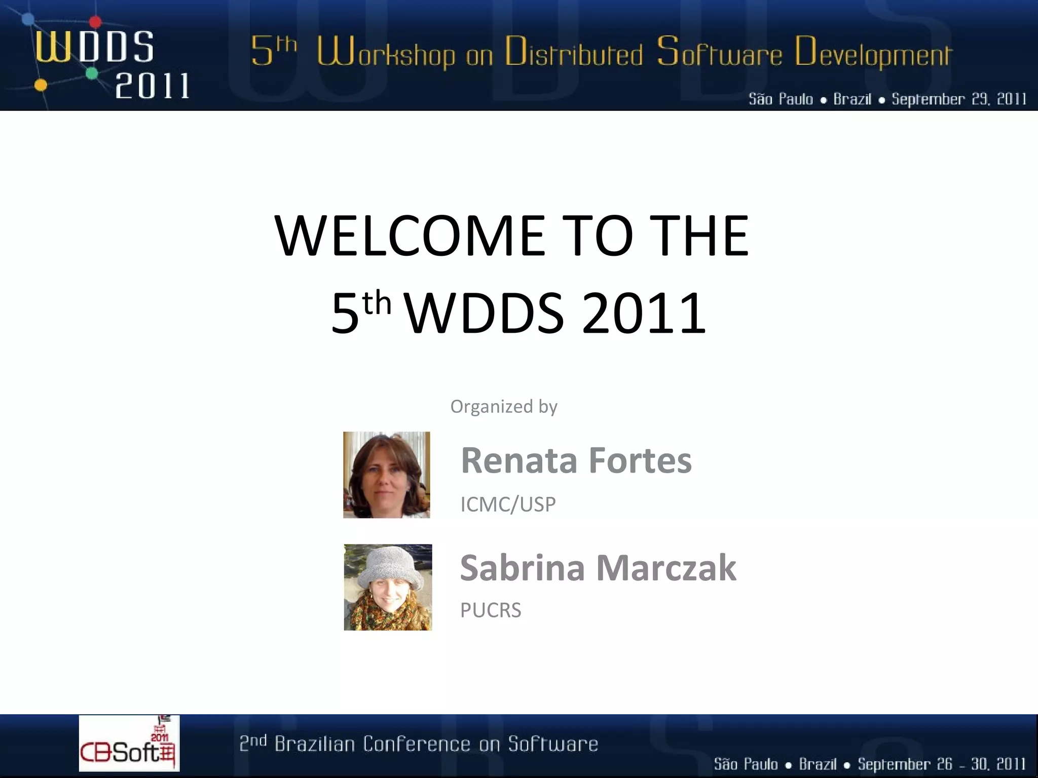1038x778 pixels.
Task: Select the name Sabrina Marczak
Action: click(598, 568)
